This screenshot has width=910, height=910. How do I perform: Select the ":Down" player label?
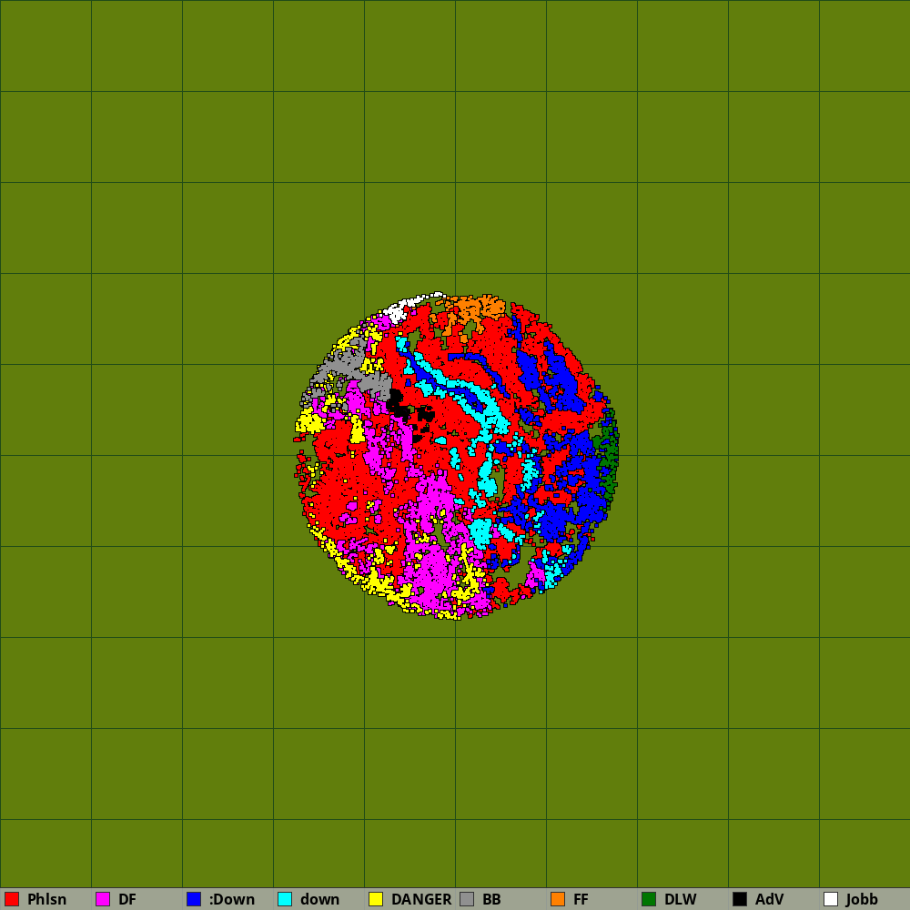(231, 899)
